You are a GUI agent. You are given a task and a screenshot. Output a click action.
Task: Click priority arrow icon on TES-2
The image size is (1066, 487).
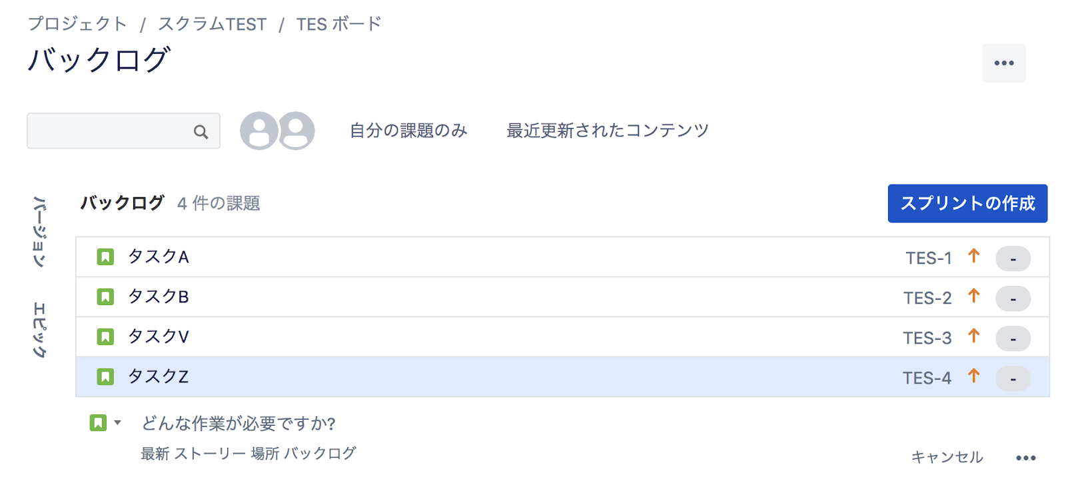pos(973,296)
